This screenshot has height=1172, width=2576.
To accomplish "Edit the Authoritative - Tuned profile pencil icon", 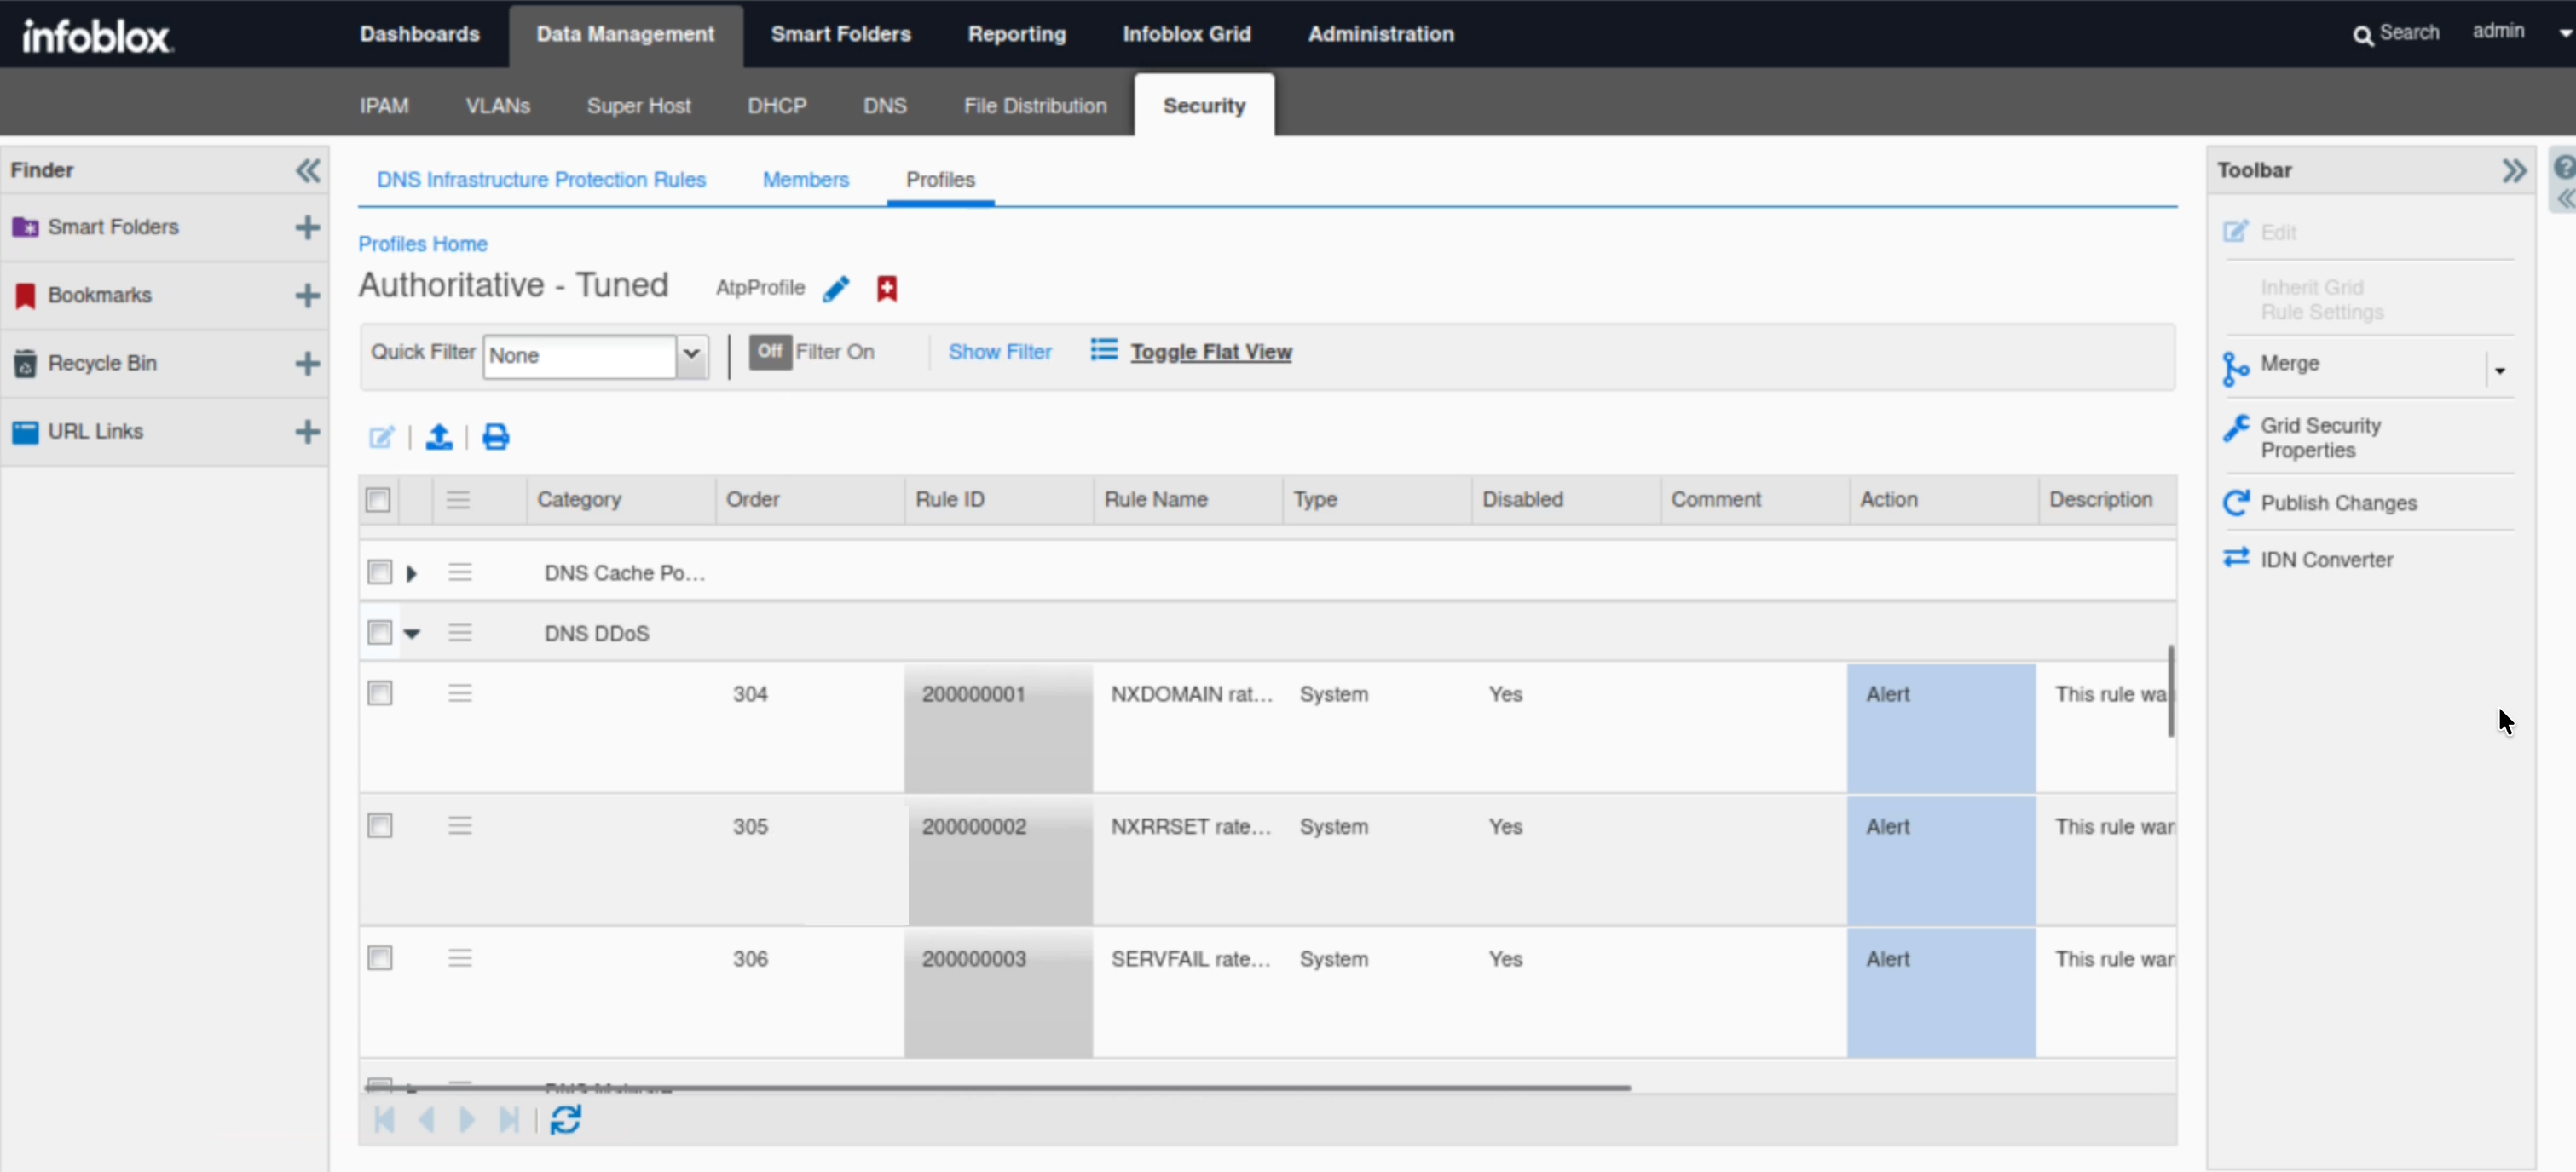I will tap(836, 289).
